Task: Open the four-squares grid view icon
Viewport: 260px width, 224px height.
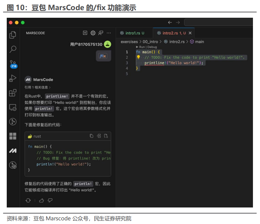Action: pos(13,136)
